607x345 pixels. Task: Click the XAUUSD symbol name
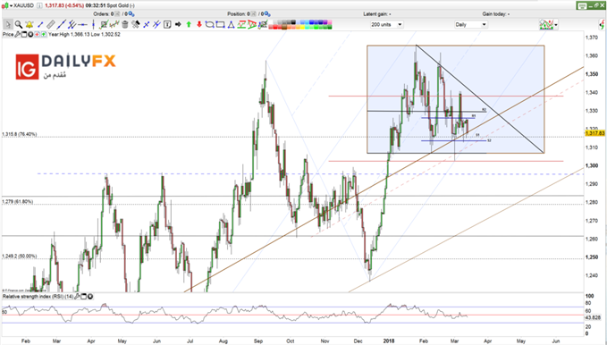23,5
